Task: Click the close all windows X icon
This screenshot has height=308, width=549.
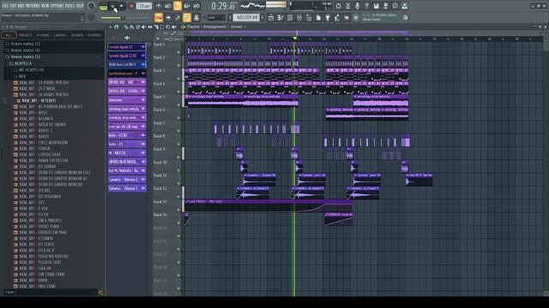Action: click(x=347, y=18)
